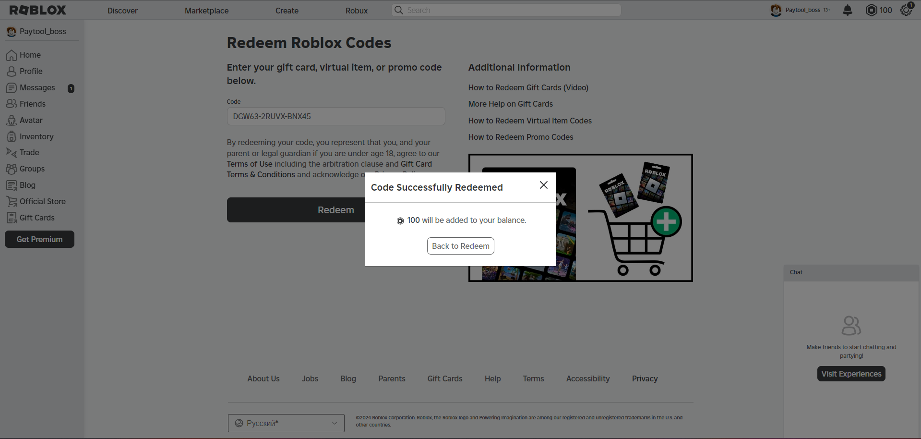The image size is (921, 439).
Task: Open the Parents footer link
Action: (x=392, y=378)
